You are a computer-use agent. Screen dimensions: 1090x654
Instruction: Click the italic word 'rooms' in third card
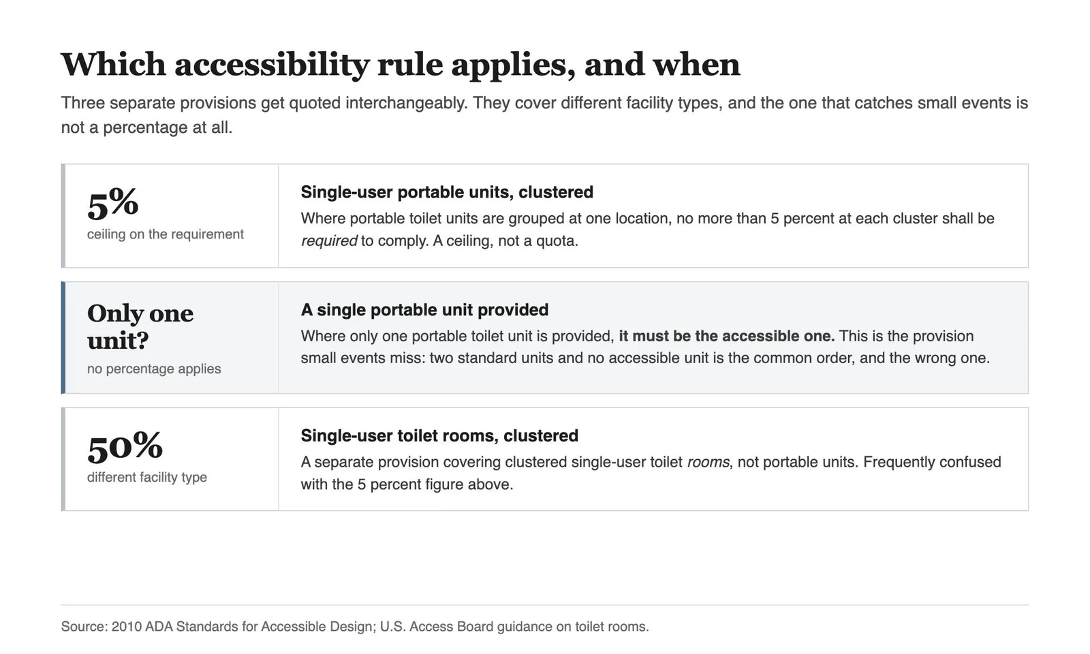pos(708,462)
